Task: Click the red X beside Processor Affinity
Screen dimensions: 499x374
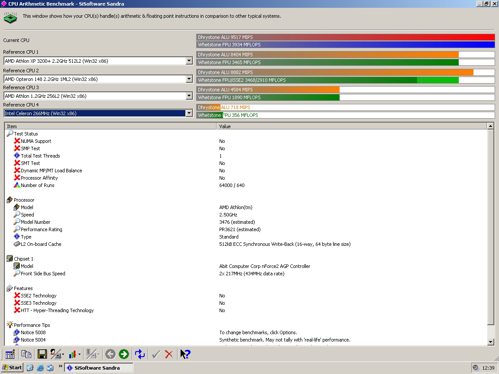Action: coord(17,177)
